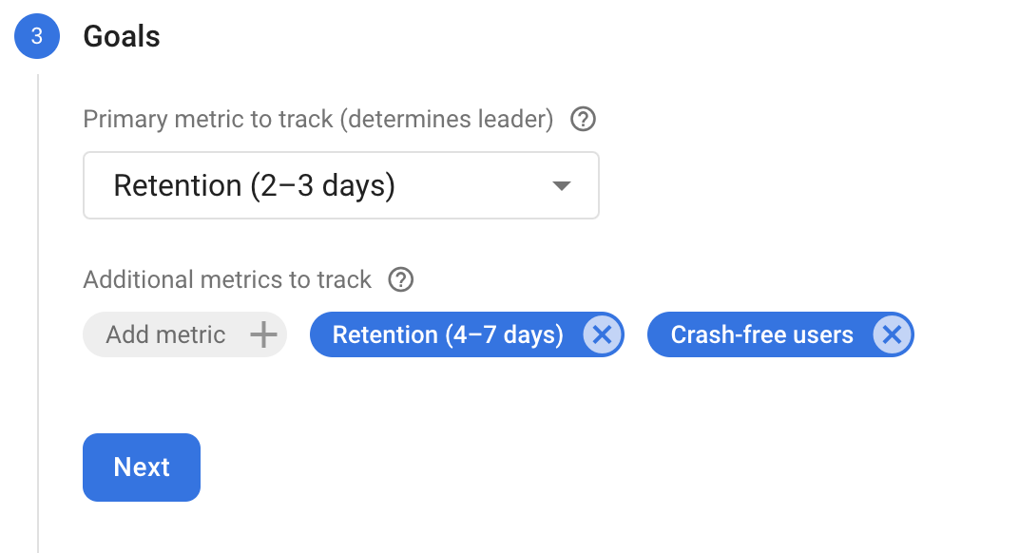Click the help icon beside Additional metrics
The image size is (1019, 553).
click(x=400, y=279)
